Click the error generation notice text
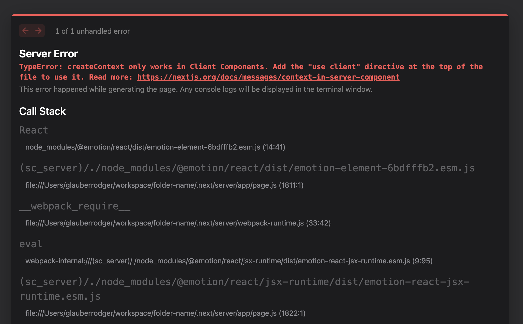 tap(196, 89)
